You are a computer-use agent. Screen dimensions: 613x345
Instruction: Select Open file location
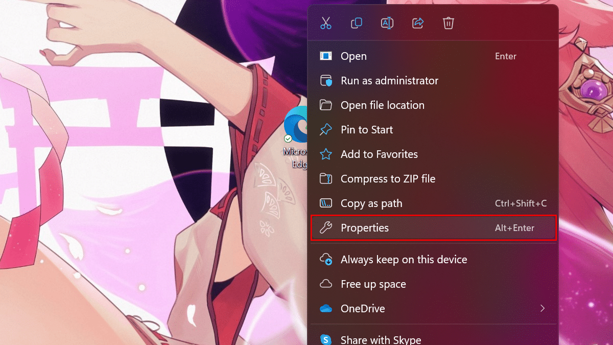coord(382,105)
